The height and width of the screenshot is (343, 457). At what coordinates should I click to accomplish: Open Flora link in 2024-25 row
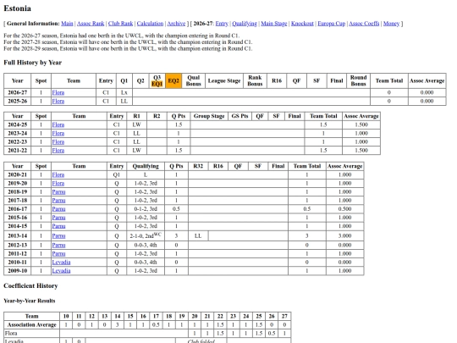(58, 124)
